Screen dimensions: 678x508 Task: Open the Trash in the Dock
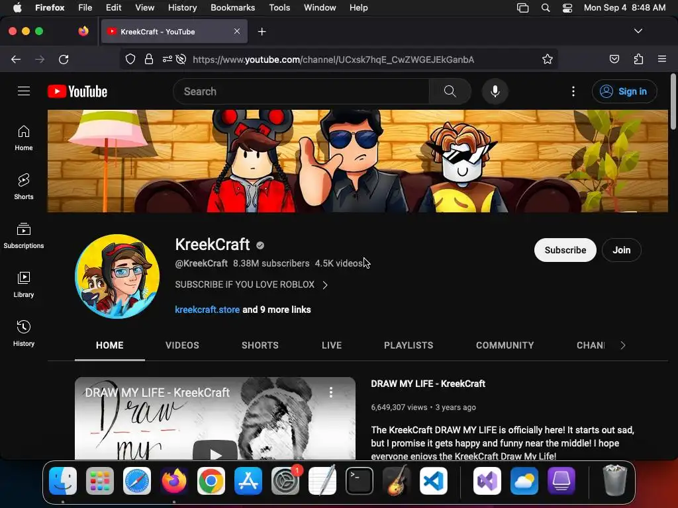pyautogui.click(x=614, y=480)
